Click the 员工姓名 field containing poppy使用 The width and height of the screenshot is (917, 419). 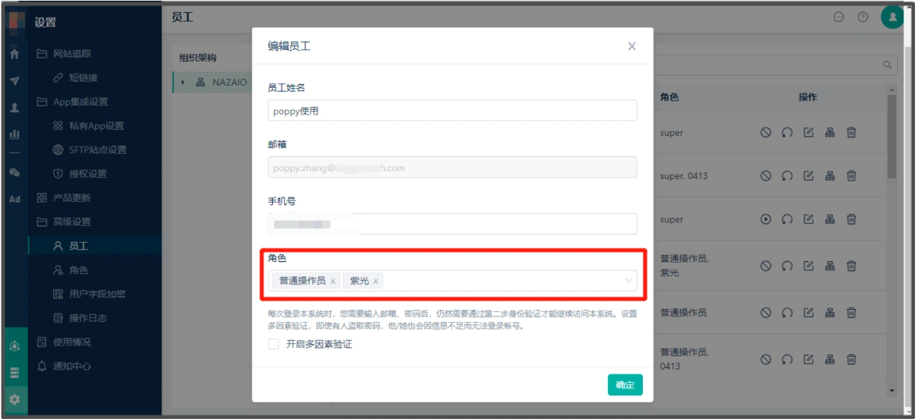452,110
